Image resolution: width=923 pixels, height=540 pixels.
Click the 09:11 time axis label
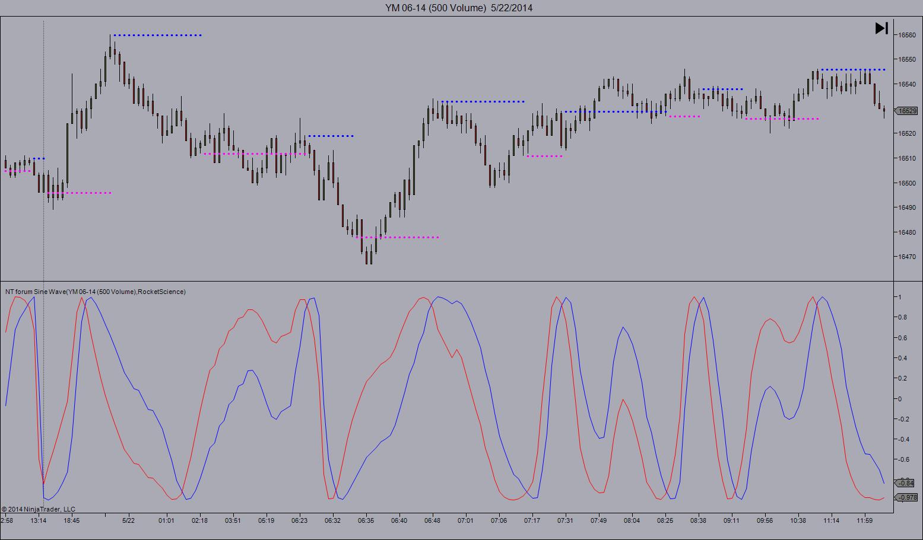pyautogui.click(x=731, y=521)
